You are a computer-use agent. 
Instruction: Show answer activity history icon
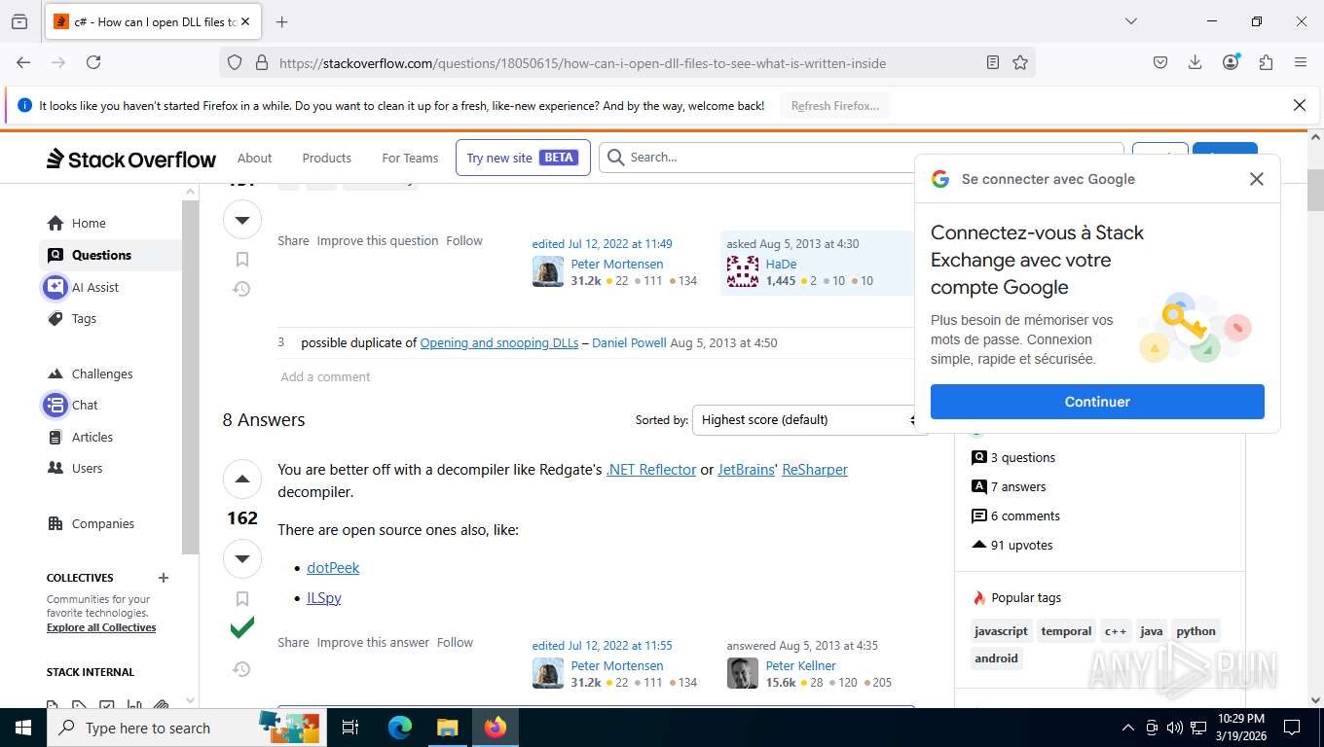click(x=241, y=669)
